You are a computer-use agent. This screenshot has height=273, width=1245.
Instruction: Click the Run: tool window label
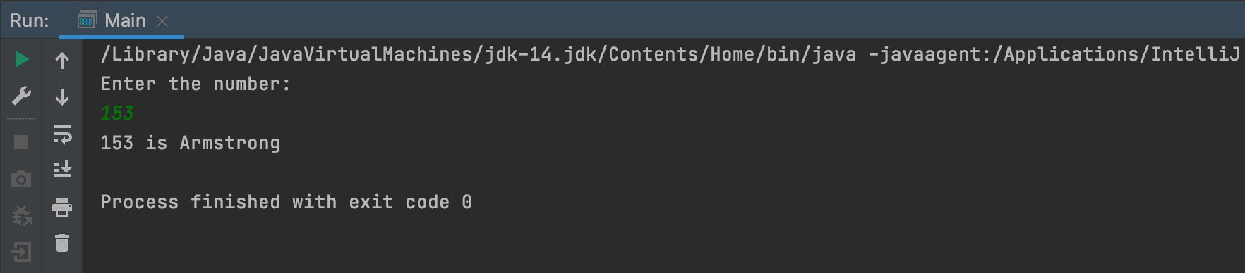click(30, 20)
